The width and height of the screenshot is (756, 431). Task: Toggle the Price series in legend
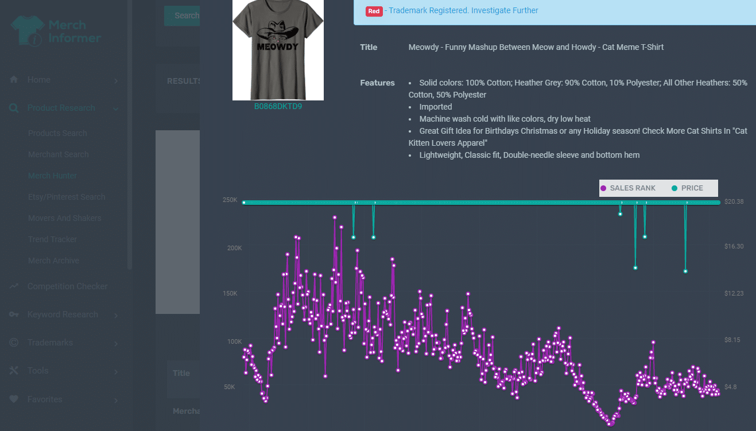(x=687, y=188)
